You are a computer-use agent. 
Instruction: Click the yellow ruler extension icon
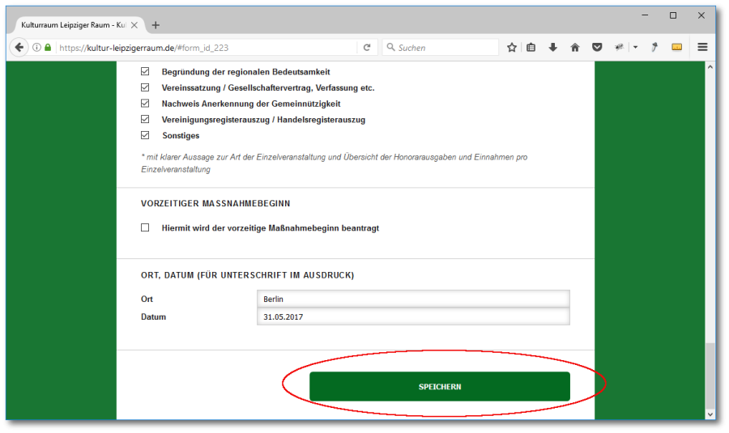[x=677, y=48]
